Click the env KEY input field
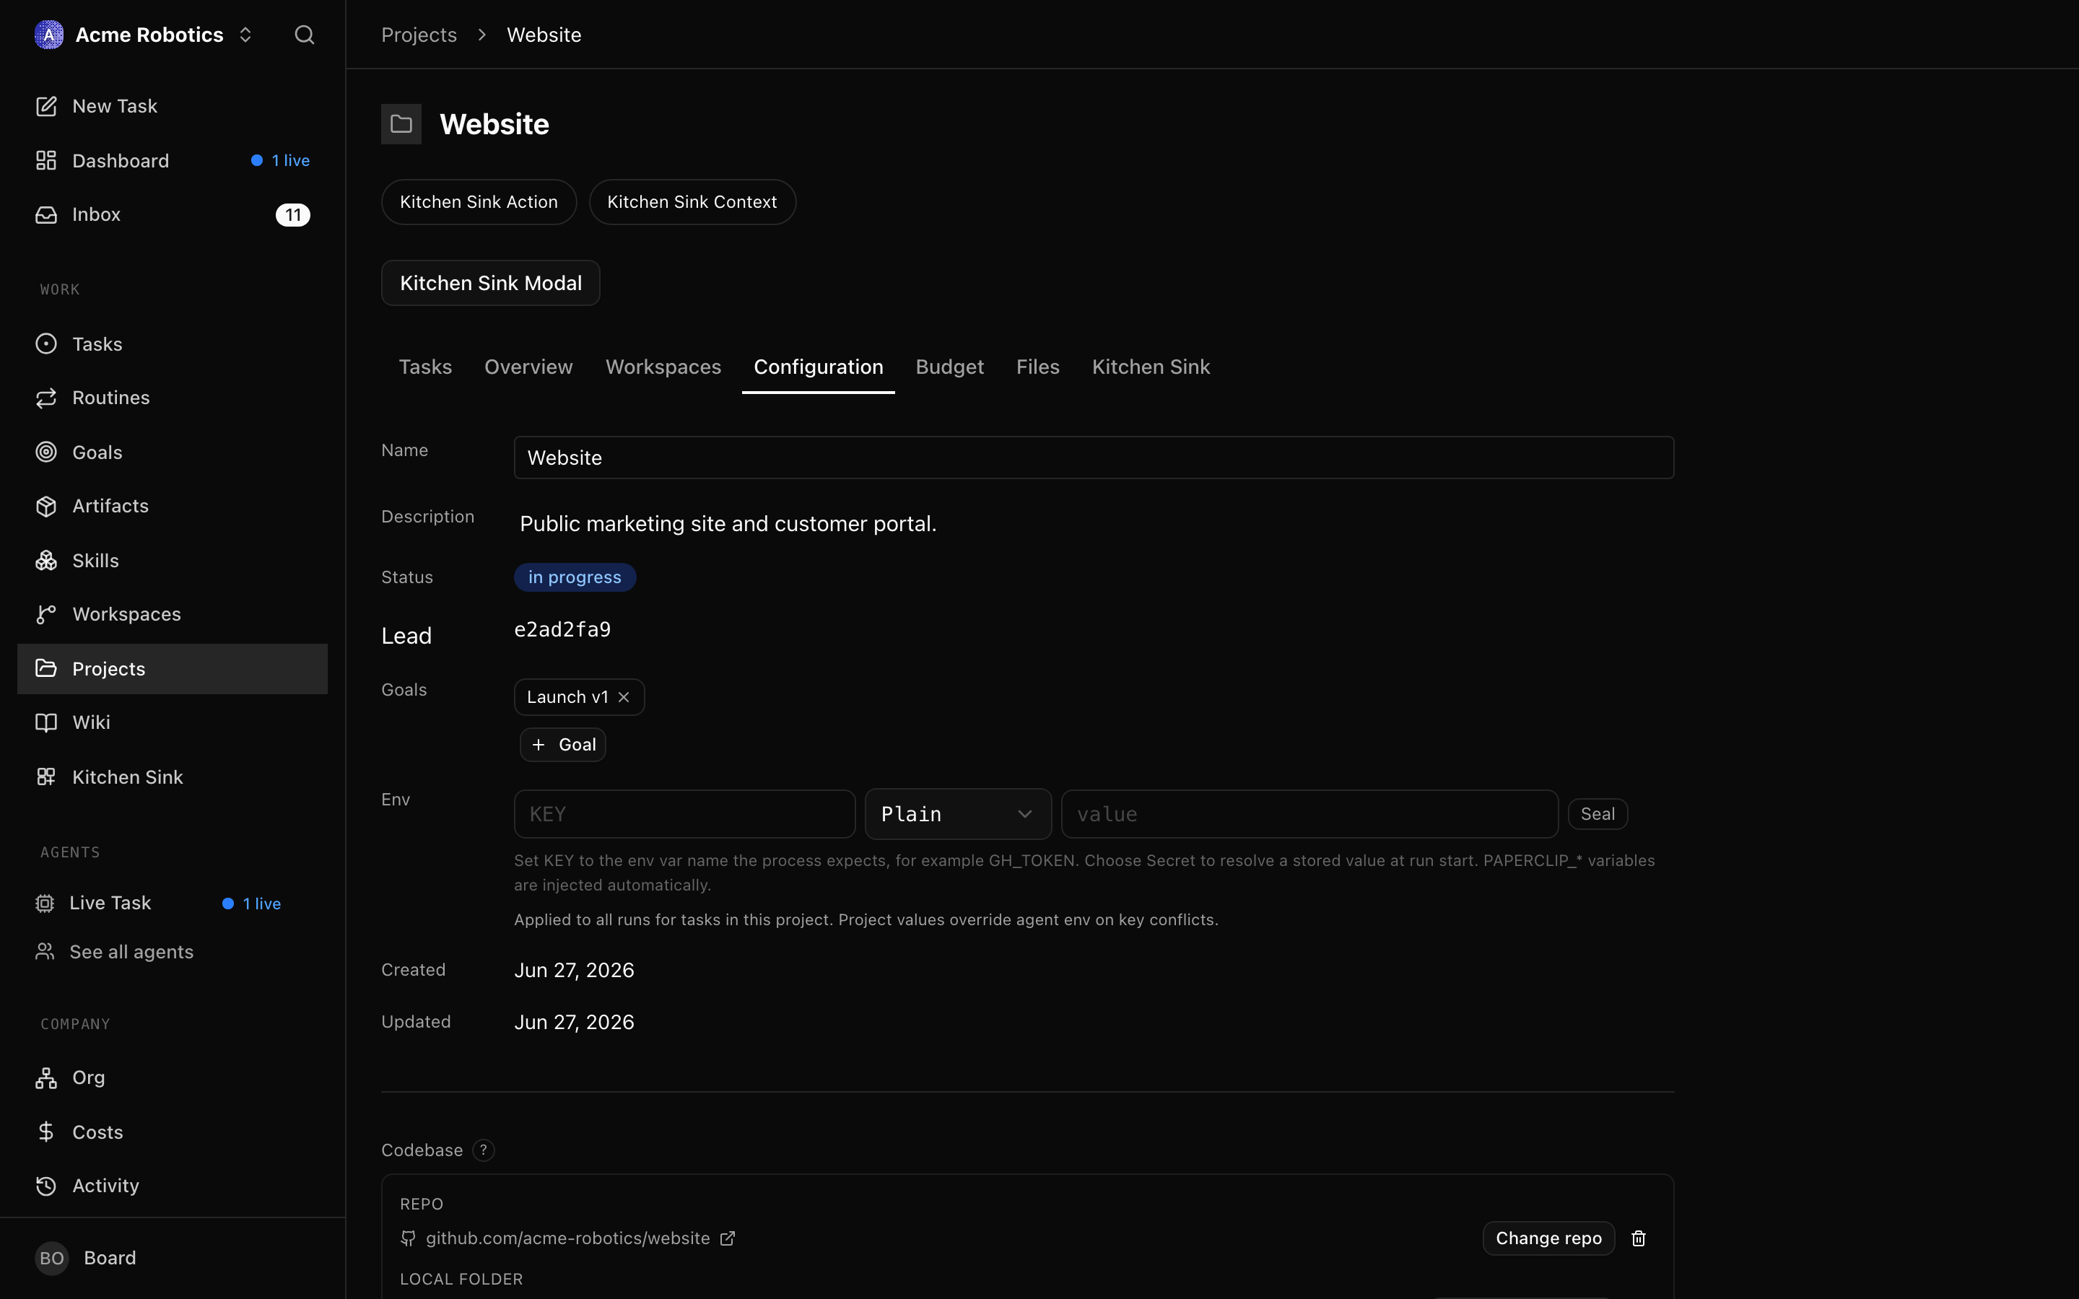Screen dimensions: 2079x1299 [684, 813]
